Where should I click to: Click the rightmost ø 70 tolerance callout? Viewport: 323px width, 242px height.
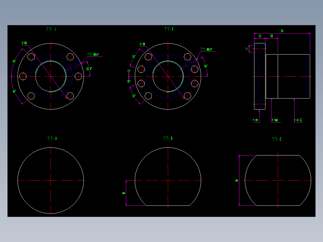[x=298, y=120]
